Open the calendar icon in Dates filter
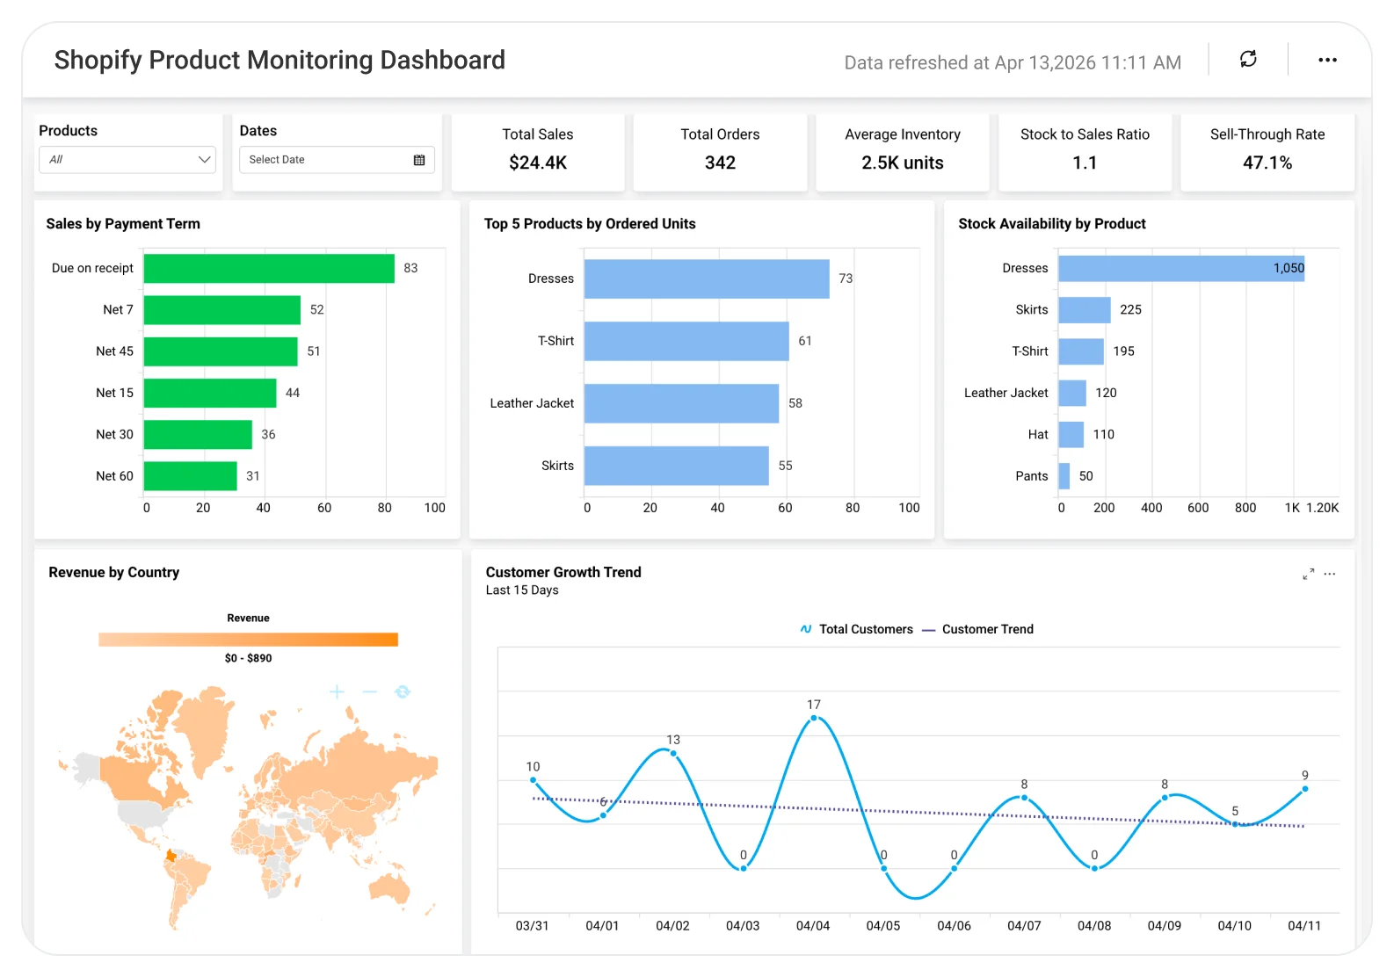This screenshot has width=1394, height=977. point(419,160)
